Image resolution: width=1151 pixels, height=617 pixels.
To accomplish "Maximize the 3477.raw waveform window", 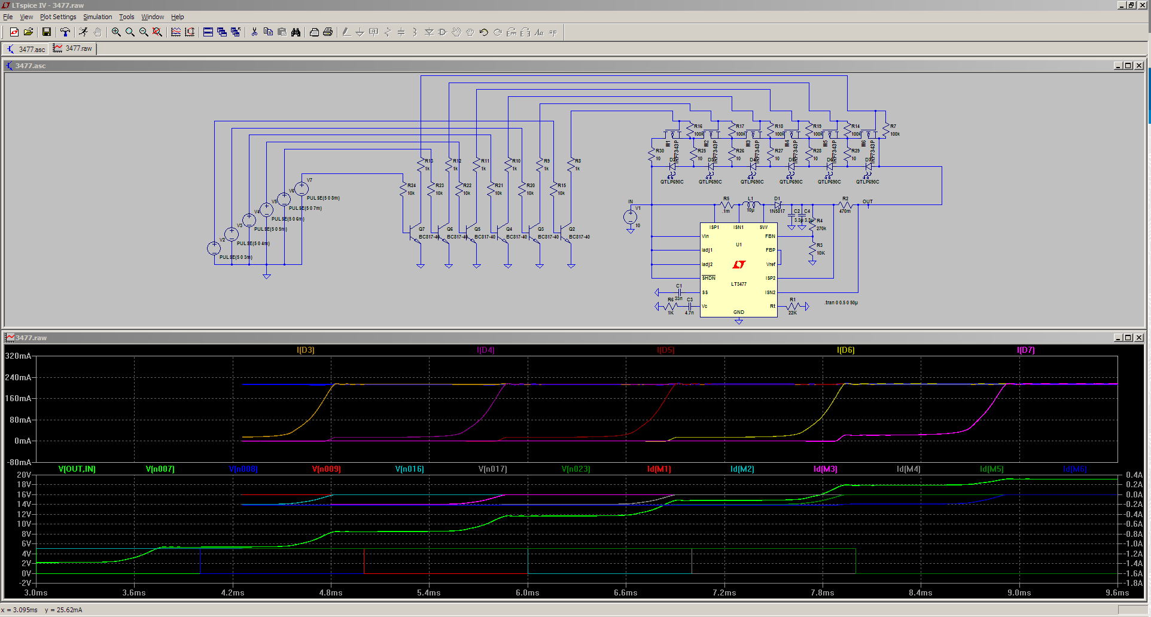I will click(1128, 338).
